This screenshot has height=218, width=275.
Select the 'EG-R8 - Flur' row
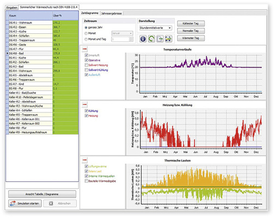42,88
